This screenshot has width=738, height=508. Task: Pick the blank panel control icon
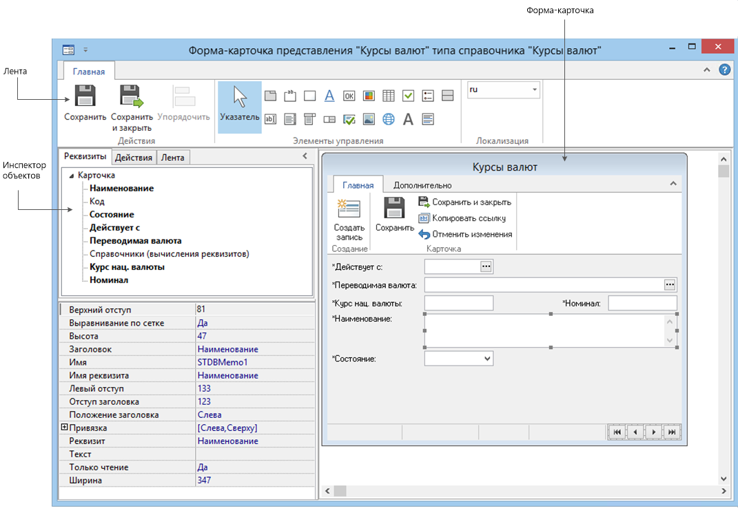click(309, 96)
